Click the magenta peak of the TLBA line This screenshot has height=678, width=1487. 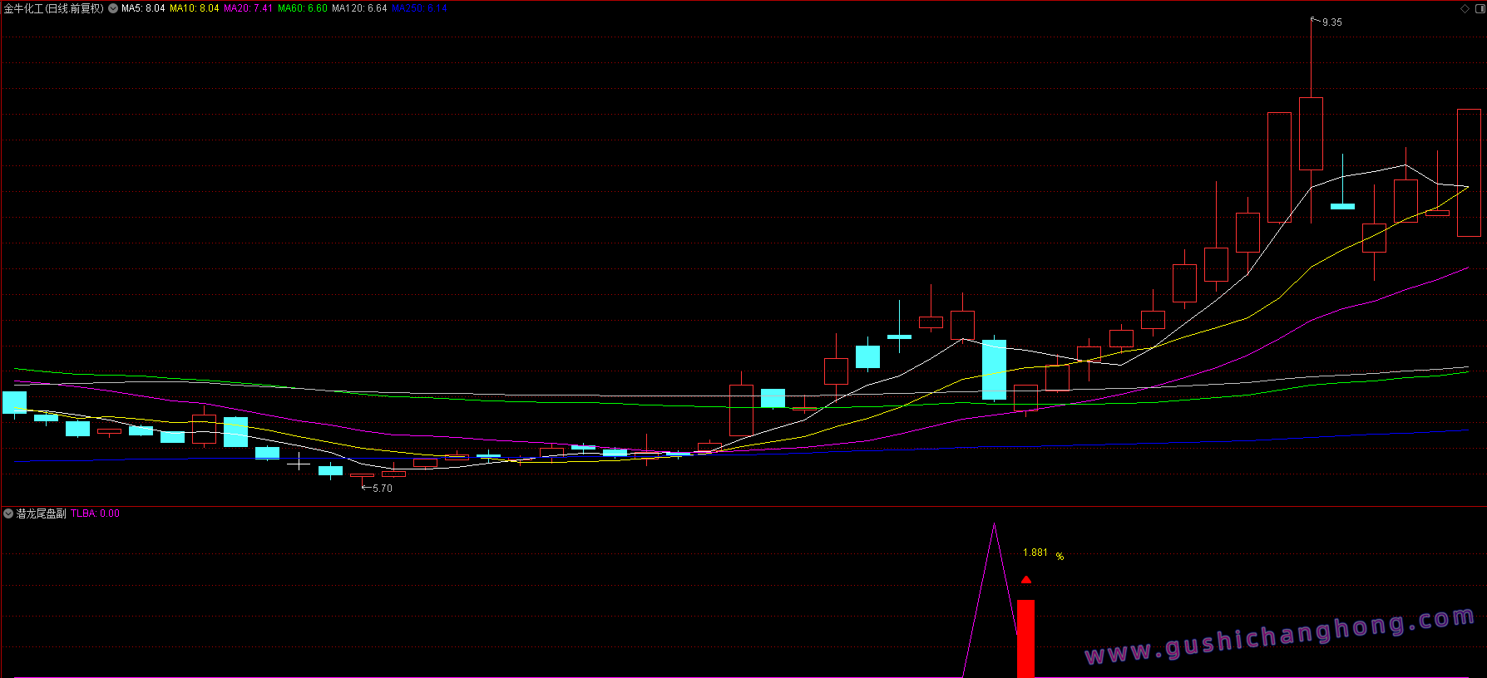click(x=994, y=525)
